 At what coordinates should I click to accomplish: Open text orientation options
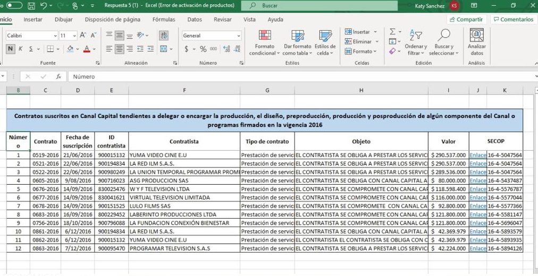tap(140, 35)
